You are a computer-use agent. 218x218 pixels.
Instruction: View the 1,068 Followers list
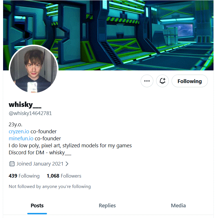click(64, 176)
